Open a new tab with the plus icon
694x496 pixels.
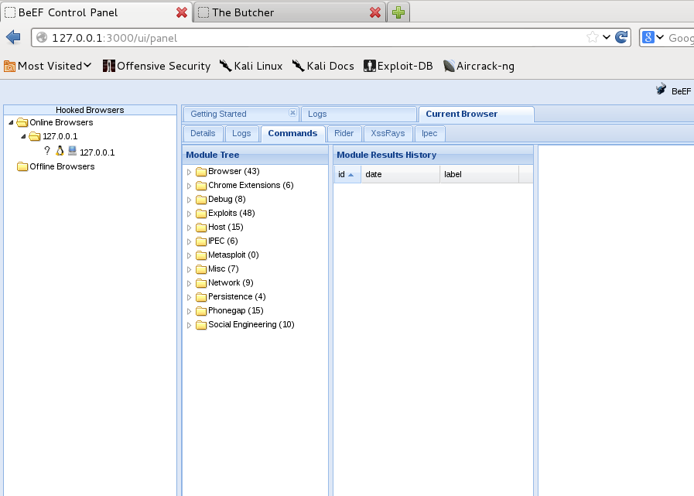[x=398, y=12]
